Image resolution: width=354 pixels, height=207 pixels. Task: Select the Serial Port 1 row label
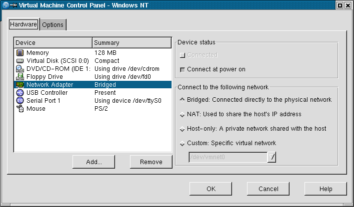tap(43, 100)
